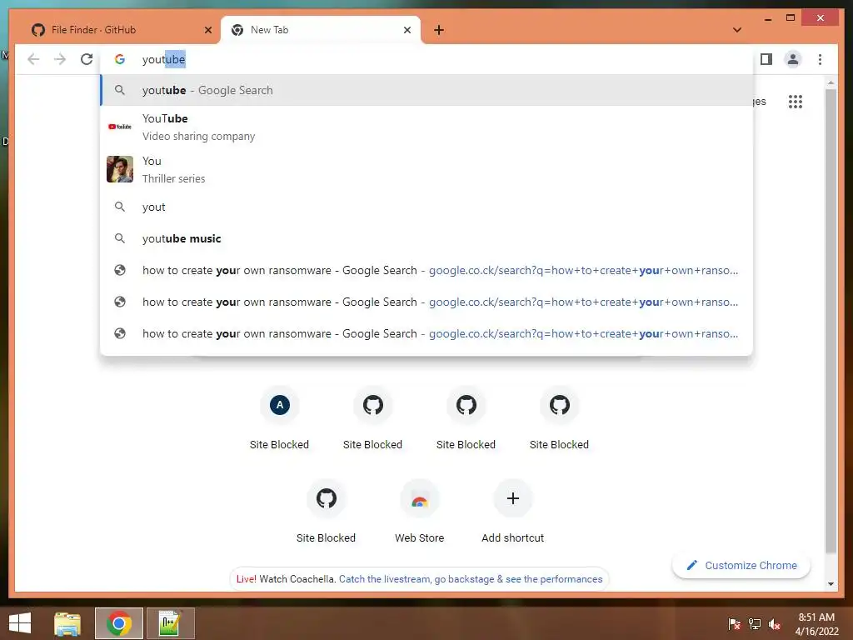Viewport: 853px width, 640px height.
Task: Click Customize Chrome button
Action: pos(741,566)
